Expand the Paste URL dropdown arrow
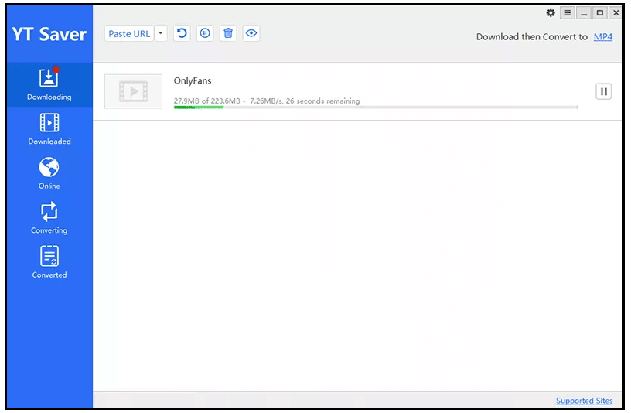The height and width of the screenshot is (413, 631). tap(161, 33)
